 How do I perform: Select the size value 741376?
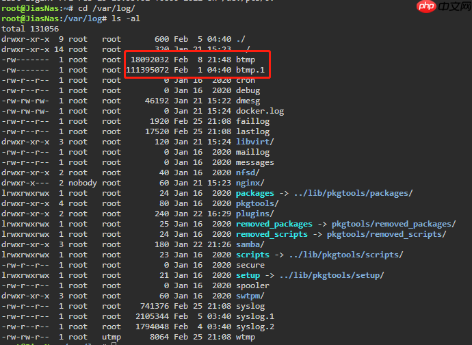pyautogui.click(x=155, y=307)
